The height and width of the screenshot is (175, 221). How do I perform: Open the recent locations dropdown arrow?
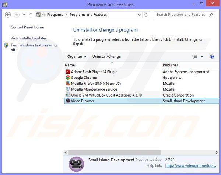pyautogui.click(x=24, y=14)
